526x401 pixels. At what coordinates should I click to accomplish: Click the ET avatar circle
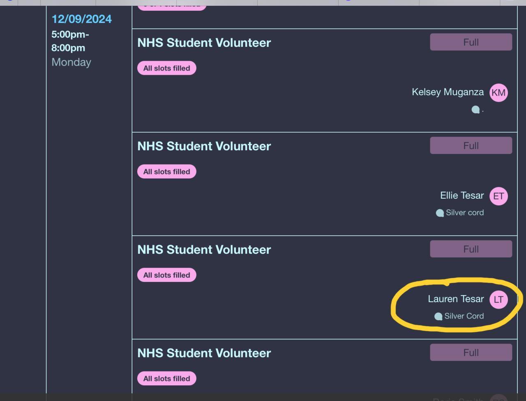click(x=498, y=196)
